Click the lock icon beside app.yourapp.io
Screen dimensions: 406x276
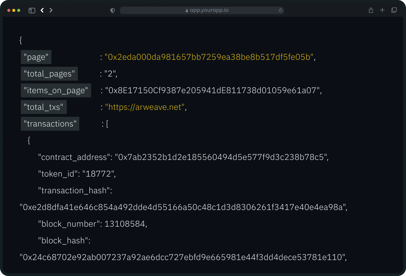[187, 10]
